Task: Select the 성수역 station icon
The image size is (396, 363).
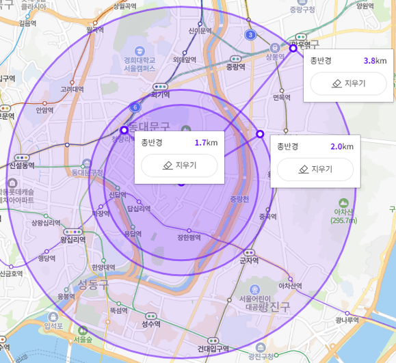Action: [151, 316]
